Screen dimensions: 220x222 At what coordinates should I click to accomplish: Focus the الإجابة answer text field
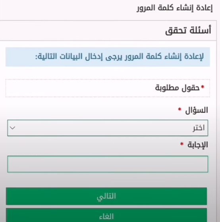[x=108, y=164]
